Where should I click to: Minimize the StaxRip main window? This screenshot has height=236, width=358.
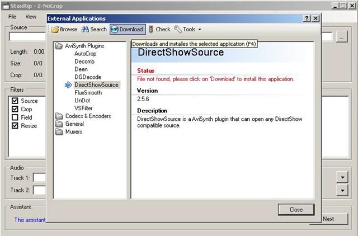(335, 6)
